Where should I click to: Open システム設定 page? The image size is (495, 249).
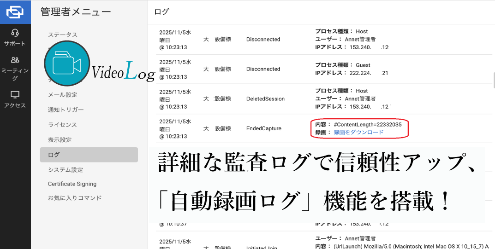[66, 170]
